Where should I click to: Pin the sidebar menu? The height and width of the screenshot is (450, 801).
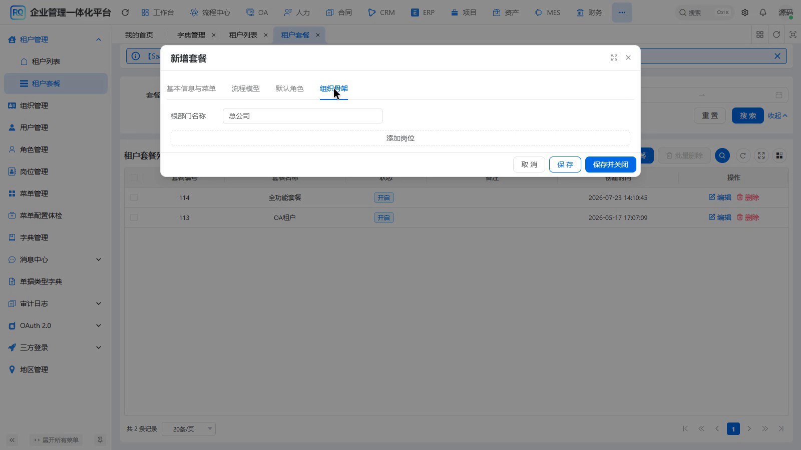(x=100, y=440)
